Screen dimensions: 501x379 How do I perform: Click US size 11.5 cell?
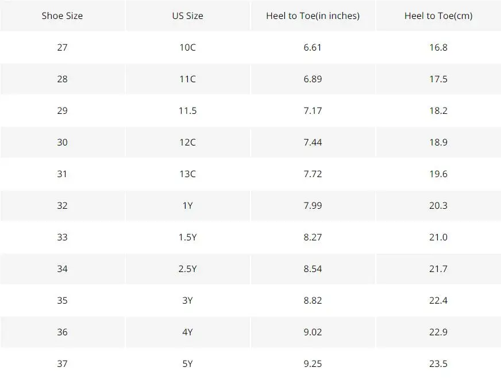click(187, 110)
